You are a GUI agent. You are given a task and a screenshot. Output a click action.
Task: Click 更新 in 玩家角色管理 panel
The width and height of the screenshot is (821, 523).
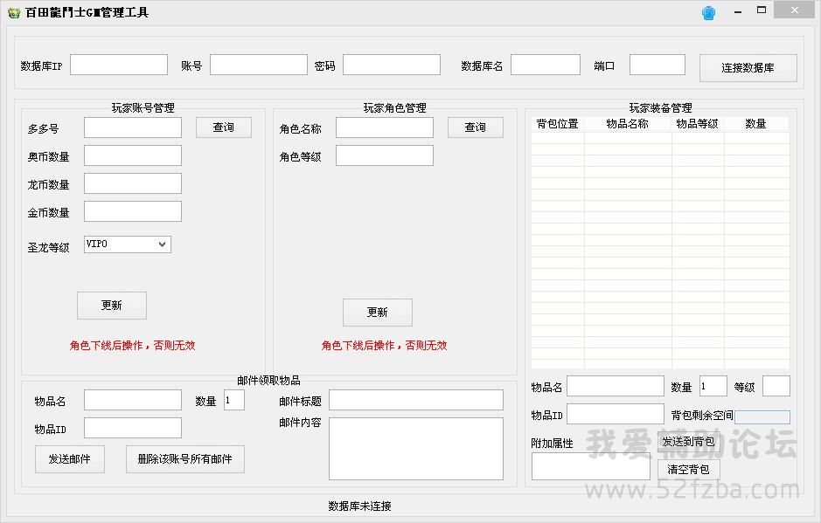click(378, 313)
